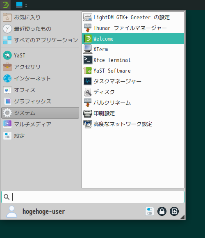Open 高度なネットワーク設定 network settings
The image size is (205, 238).
click(133, 124)
